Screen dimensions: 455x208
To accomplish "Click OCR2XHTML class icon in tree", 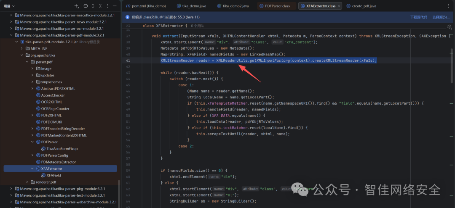I will (x=38, y=102).
